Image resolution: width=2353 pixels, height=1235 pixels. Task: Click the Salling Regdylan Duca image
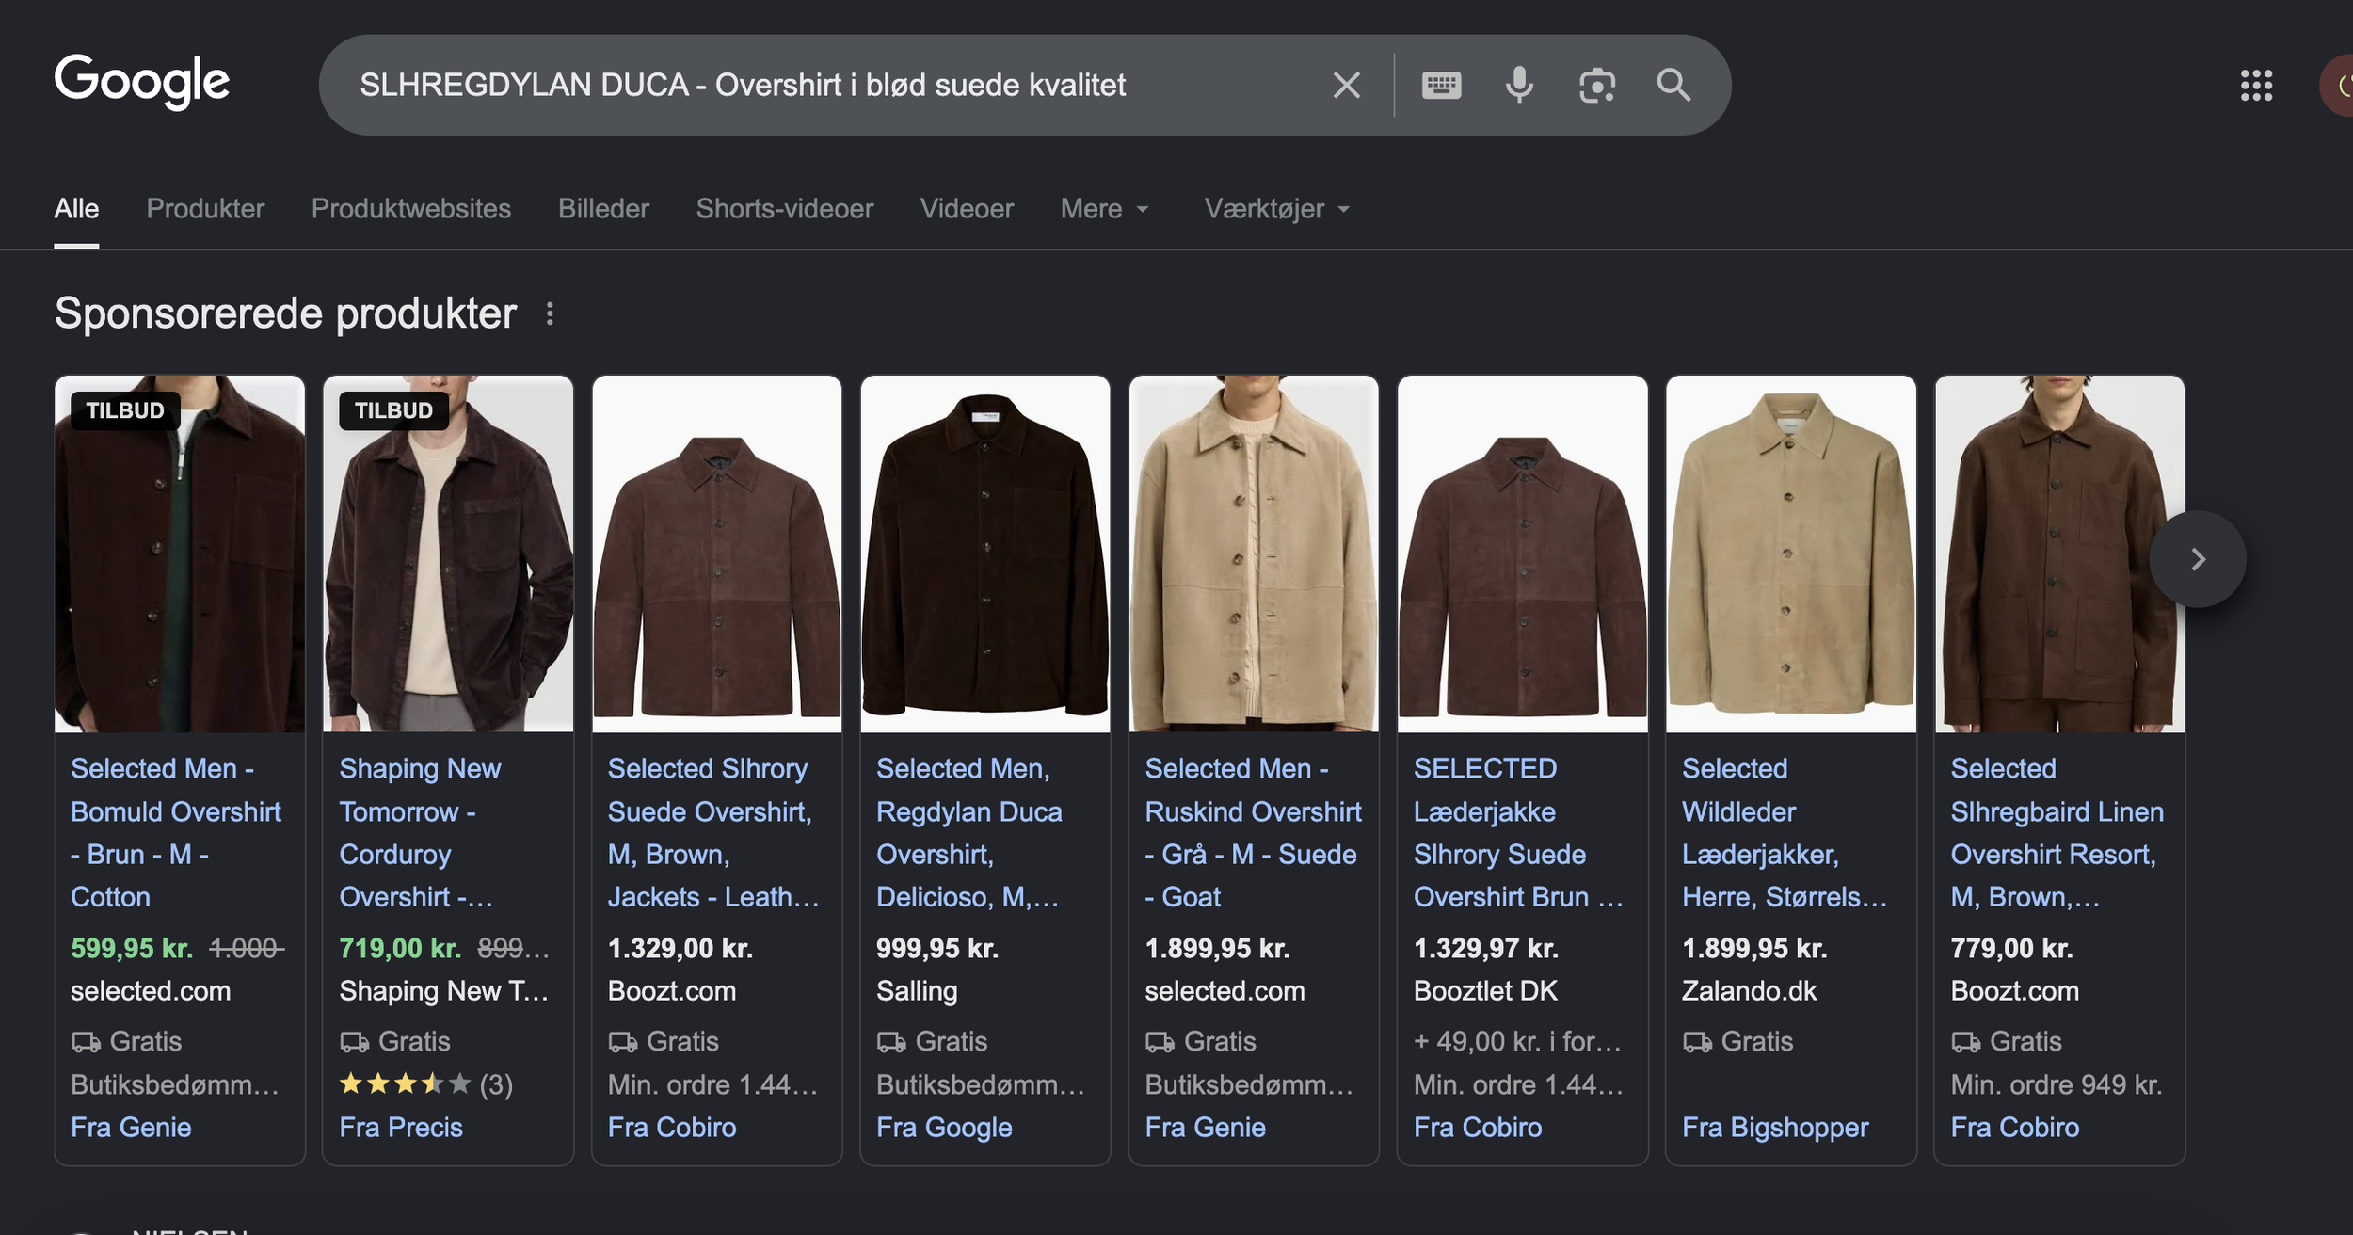985,554
